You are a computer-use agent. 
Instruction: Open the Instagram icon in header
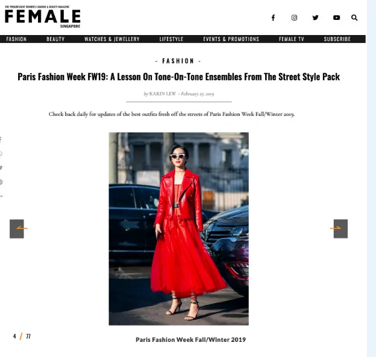pos(294,18)
